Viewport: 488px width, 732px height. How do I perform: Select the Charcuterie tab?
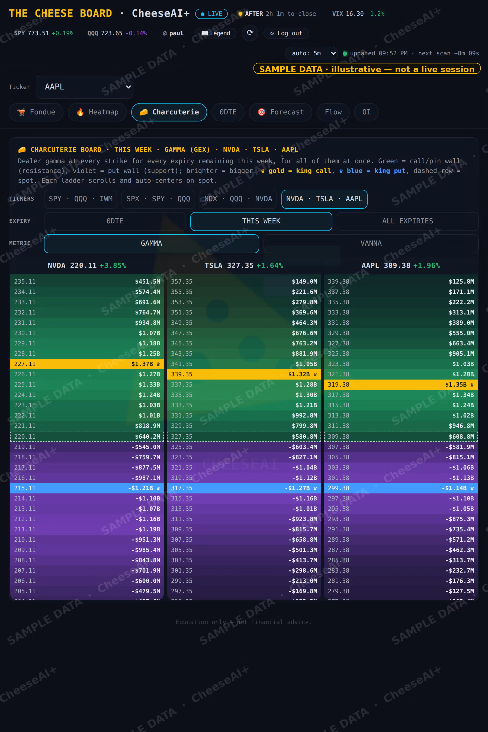169,112
